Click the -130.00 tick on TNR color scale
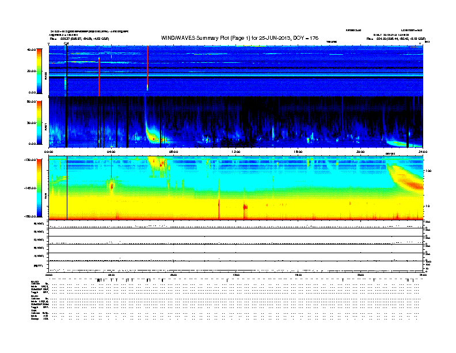The height and width of the screenshot is (353, 456). 30,160
